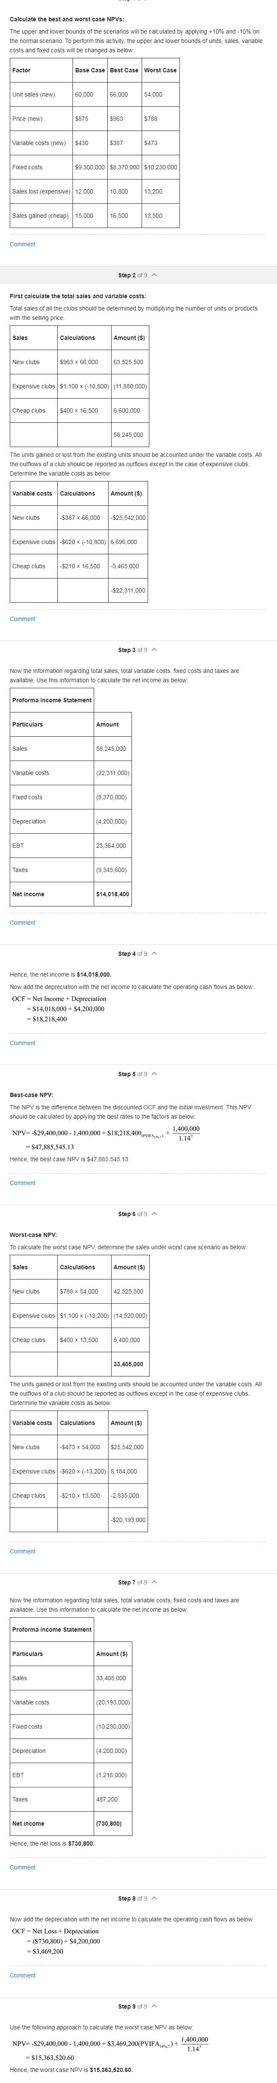Collapse Step 9 of 9 worst-case NPV section

coord(154,2006)
